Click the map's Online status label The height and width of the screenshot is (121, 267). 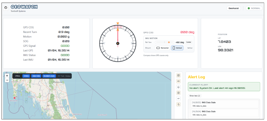[68, 76]
